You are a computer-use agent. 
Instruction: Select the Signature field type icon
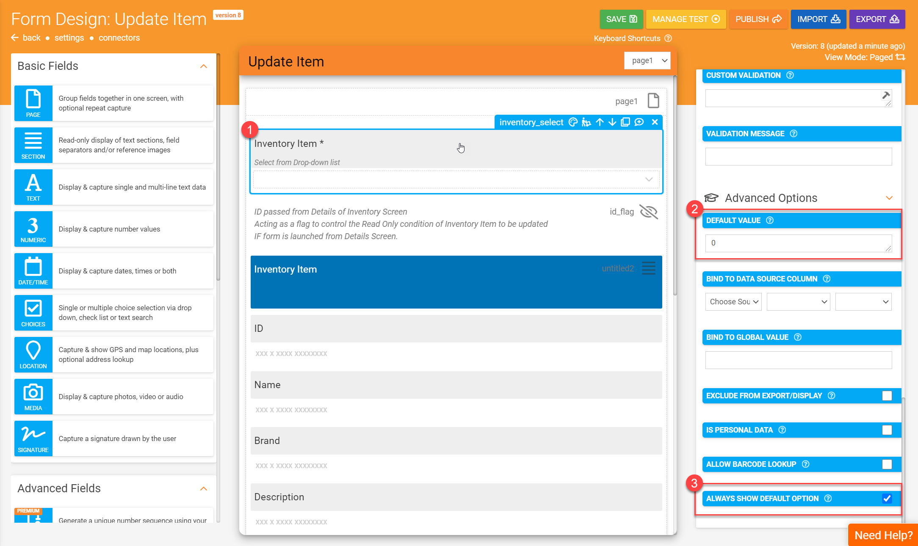[33, 438]
